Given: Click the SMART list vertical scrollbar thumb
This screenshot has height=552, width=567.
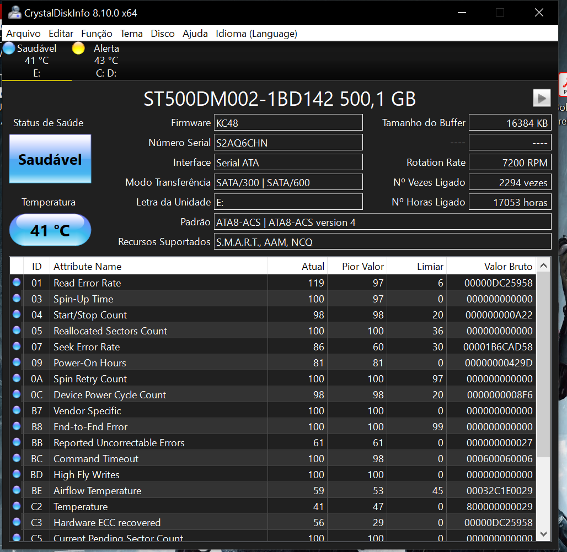Looking at the screenshot, I should [x=543, y=364].
